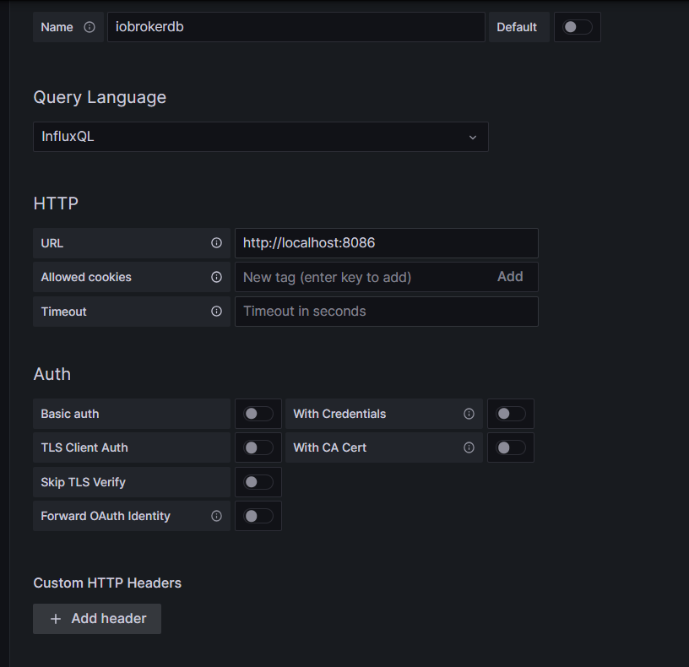Click the With Credentials info icon

(x=469, y=414)
